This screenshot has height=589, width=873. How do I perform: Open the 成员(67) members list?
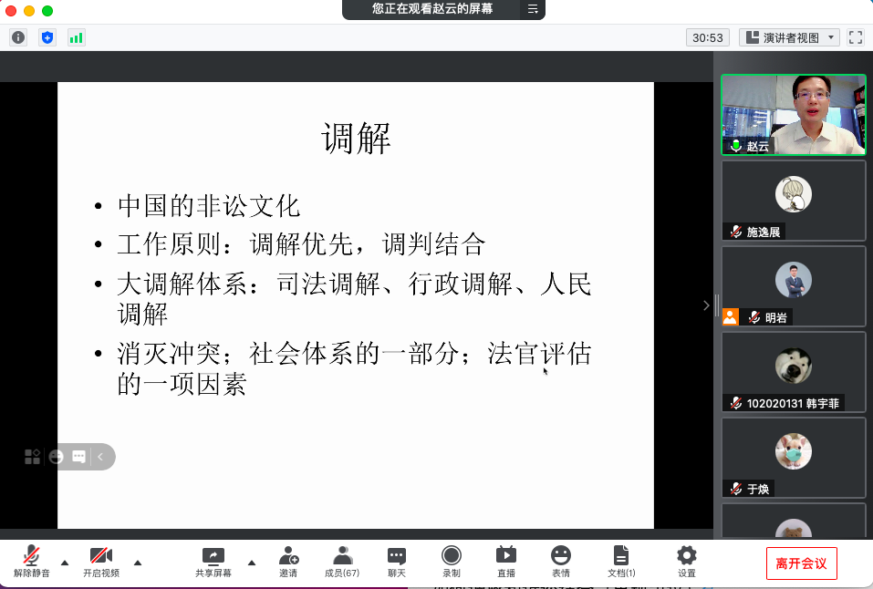[x=342, y=561]
